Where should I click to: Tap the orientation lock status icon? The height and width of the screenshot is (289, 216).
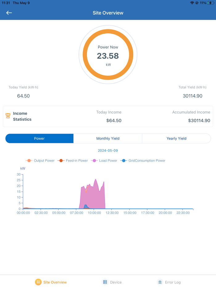tap(197, 3)
